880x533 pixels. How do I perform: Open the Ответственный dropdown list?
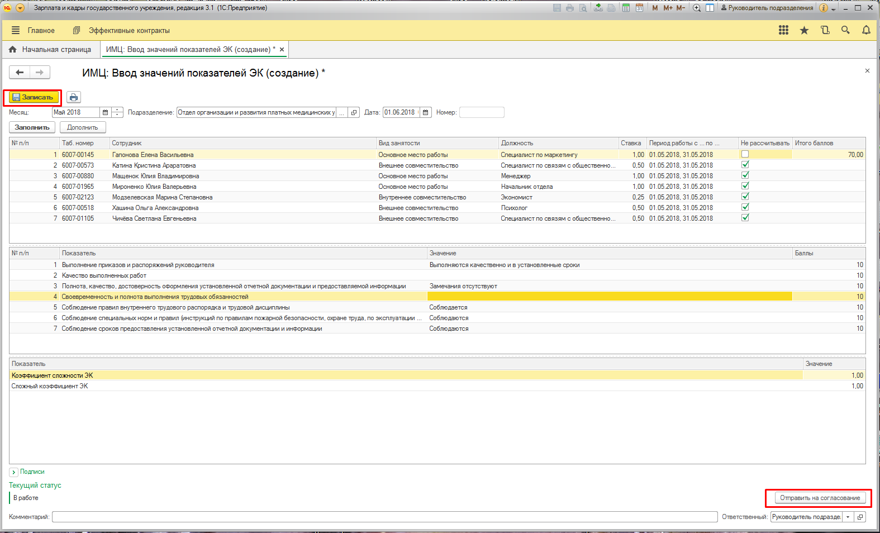point(848,517)
